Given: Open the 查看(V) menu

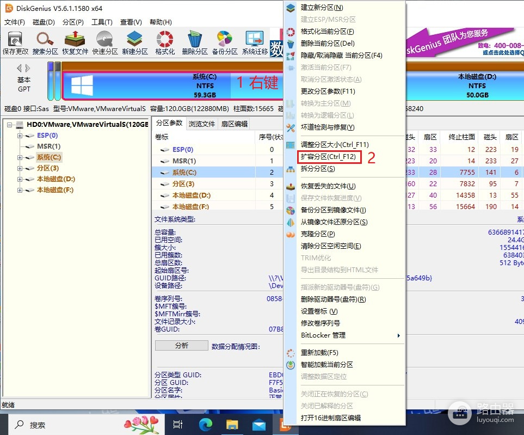Looking at the screenshot, I should [x=131, y=22].
